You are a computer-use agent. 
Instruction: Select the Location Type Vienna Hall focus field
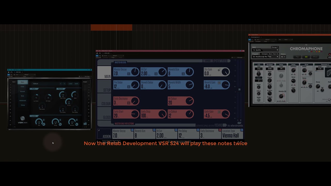[x=232, y=134]
